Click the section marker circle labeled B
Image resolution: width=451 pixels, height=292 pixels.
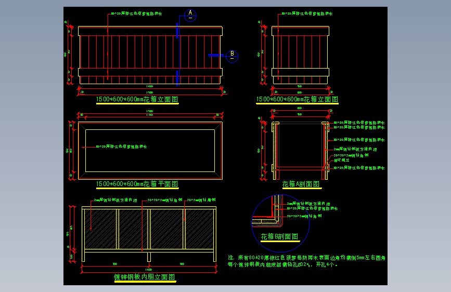pyautogui.click(x=232, y=56)
